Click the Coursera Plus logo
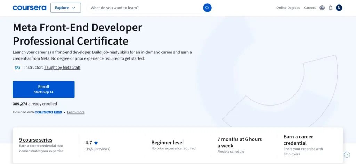Image resolution: width=356 pixels, height=164 pixels. click(48, 112)
